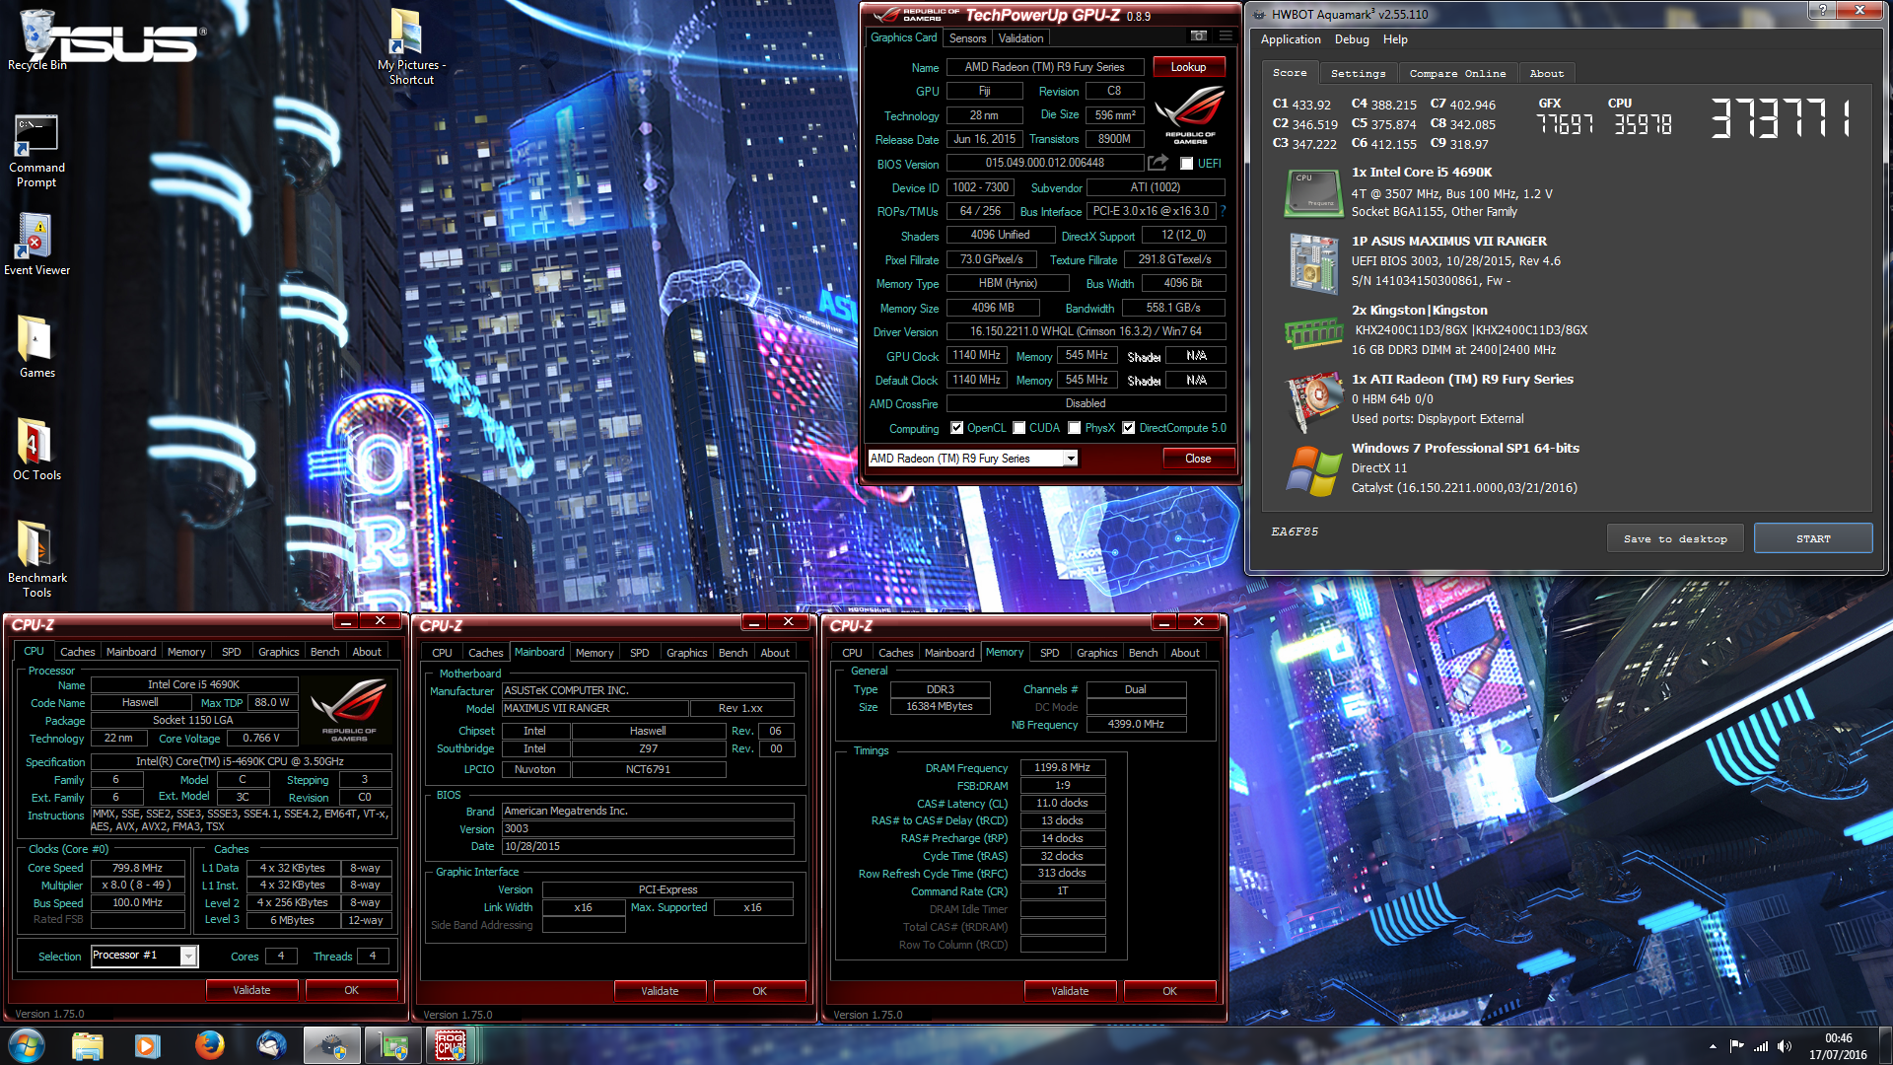
Task: Open the Games folder on desktop
Action: (36, 347)
